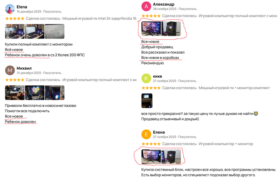Open кика's single review photo
This screenshot has height=183, width=280.
[x=147, y=101]
